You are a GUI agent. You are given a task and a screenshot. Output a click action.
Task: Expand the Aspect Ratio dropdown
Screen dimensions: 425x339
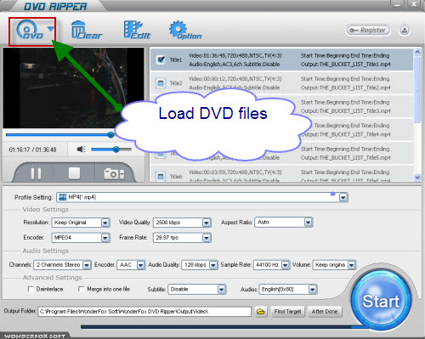coord(308,223)
